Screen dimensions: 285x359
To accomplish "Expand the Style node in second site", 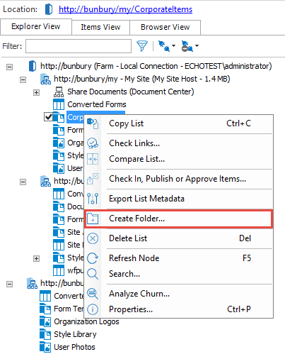I will click(x=36, y=258).
